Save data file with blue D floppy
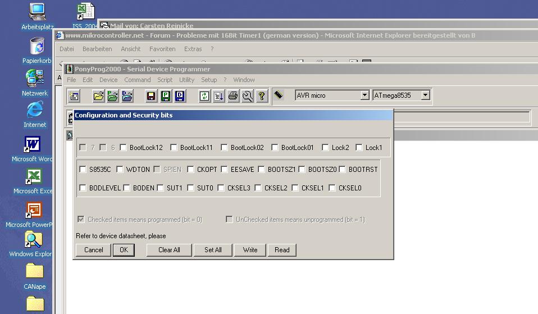 click(x=180, y=95)
